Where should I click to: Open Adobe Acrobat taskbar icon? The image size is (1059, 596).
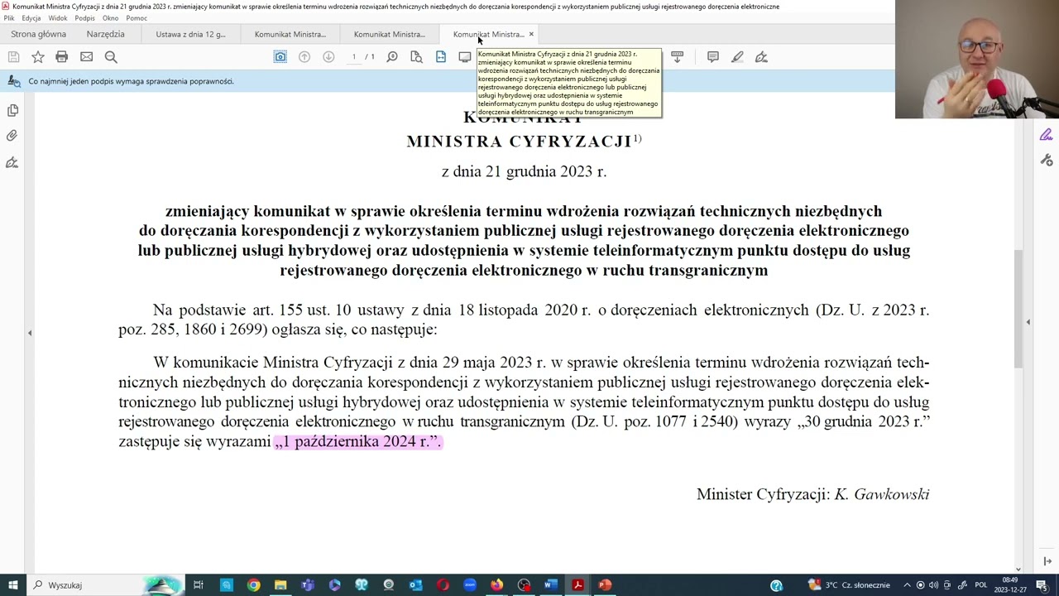pyautogui.click(x=577, y=585)
